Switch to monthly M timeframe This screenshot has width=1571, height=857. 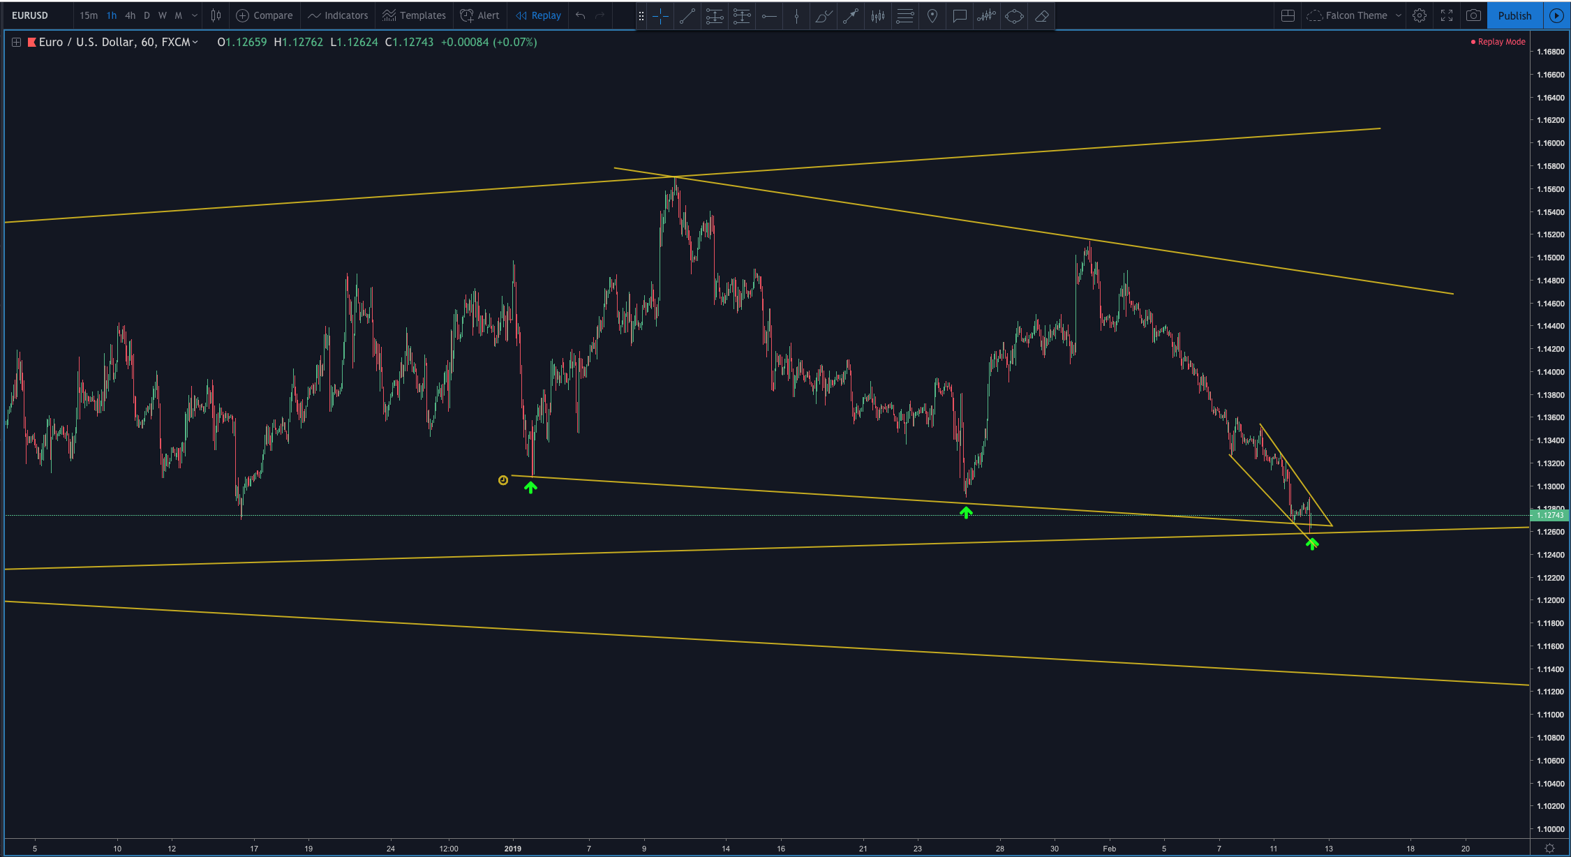179,15
